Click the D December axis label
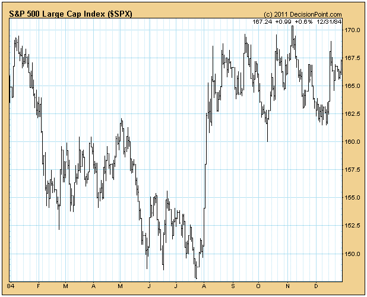 [316, 286]
